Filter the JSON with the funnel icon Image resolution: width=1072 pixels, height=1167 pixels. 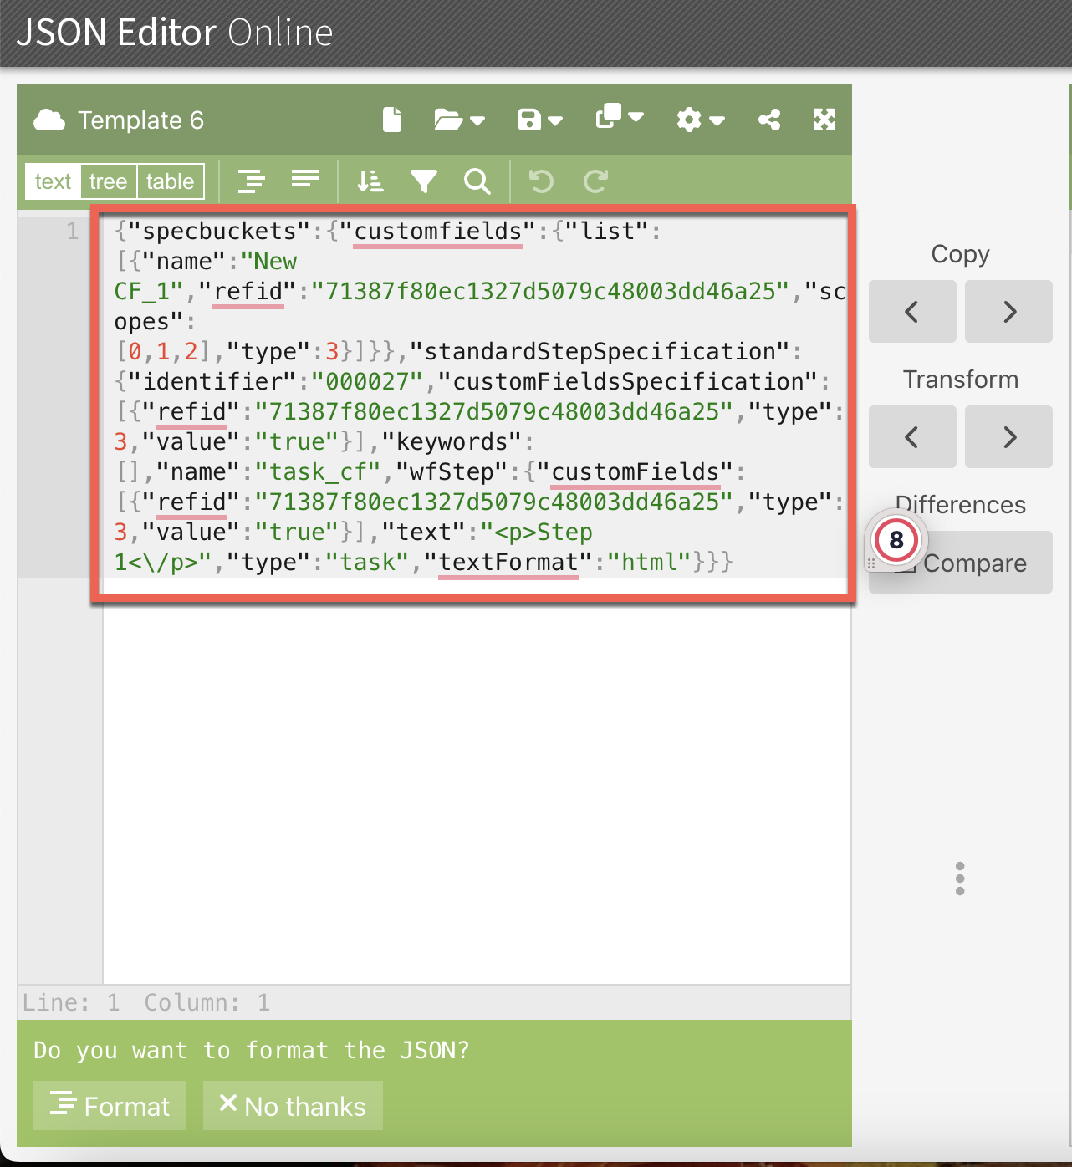(x=424, y=181)
